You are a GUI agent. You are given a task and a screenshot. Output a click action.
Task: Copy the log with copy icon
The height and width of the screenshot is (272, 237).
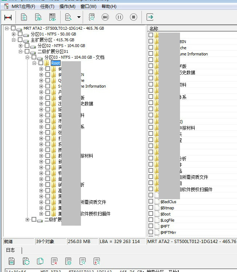point(40,261)
